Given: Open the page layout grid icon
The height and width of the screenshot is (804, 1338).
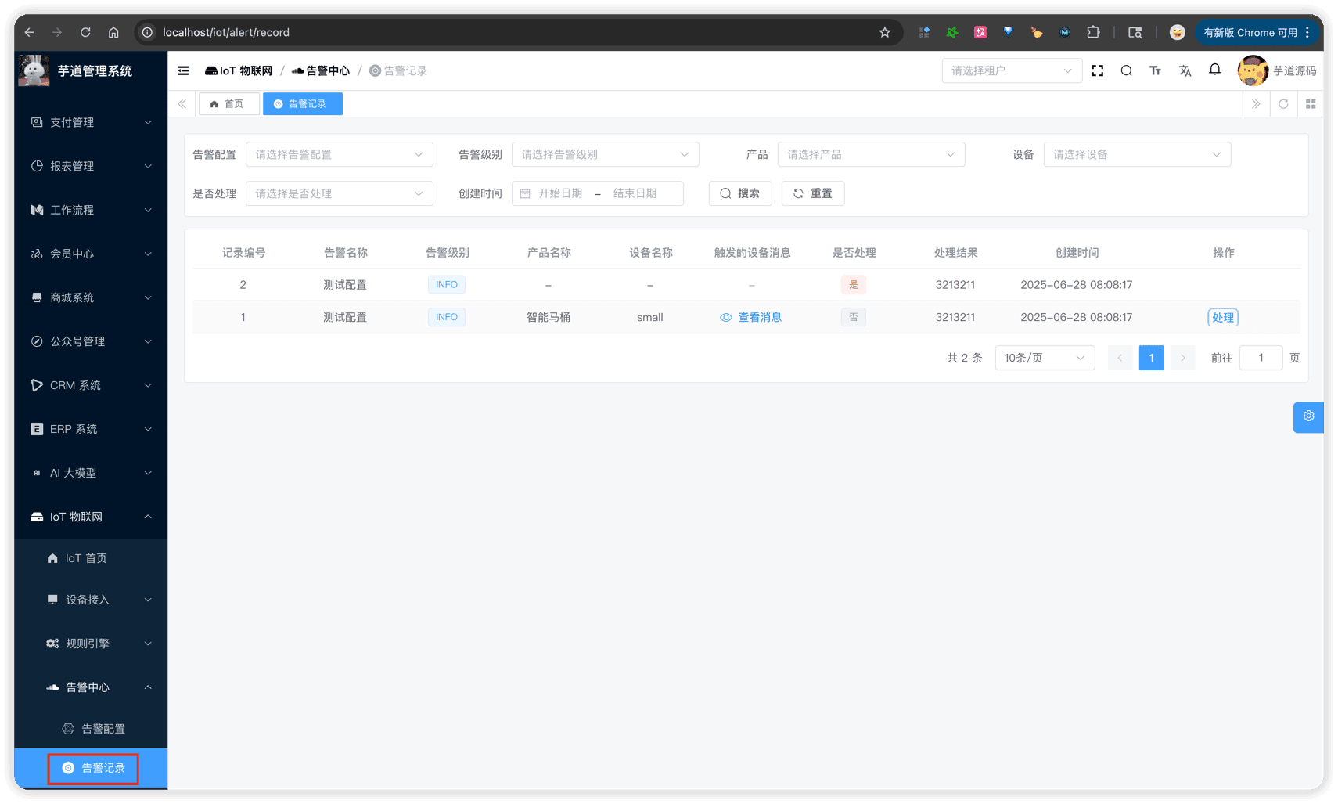Looking at the screenshot, I should click(1311, 103).
